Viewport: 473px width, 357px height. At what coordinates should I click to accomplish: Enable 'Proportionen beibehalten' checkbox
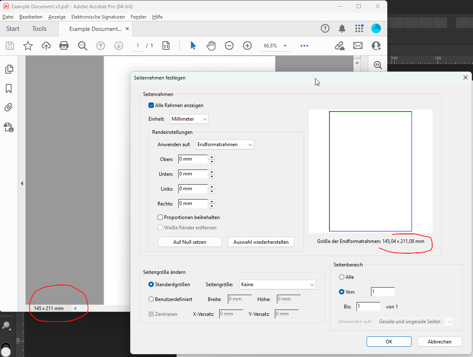160,217
